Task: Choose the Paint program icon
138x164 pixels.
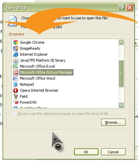Action: 16,96
